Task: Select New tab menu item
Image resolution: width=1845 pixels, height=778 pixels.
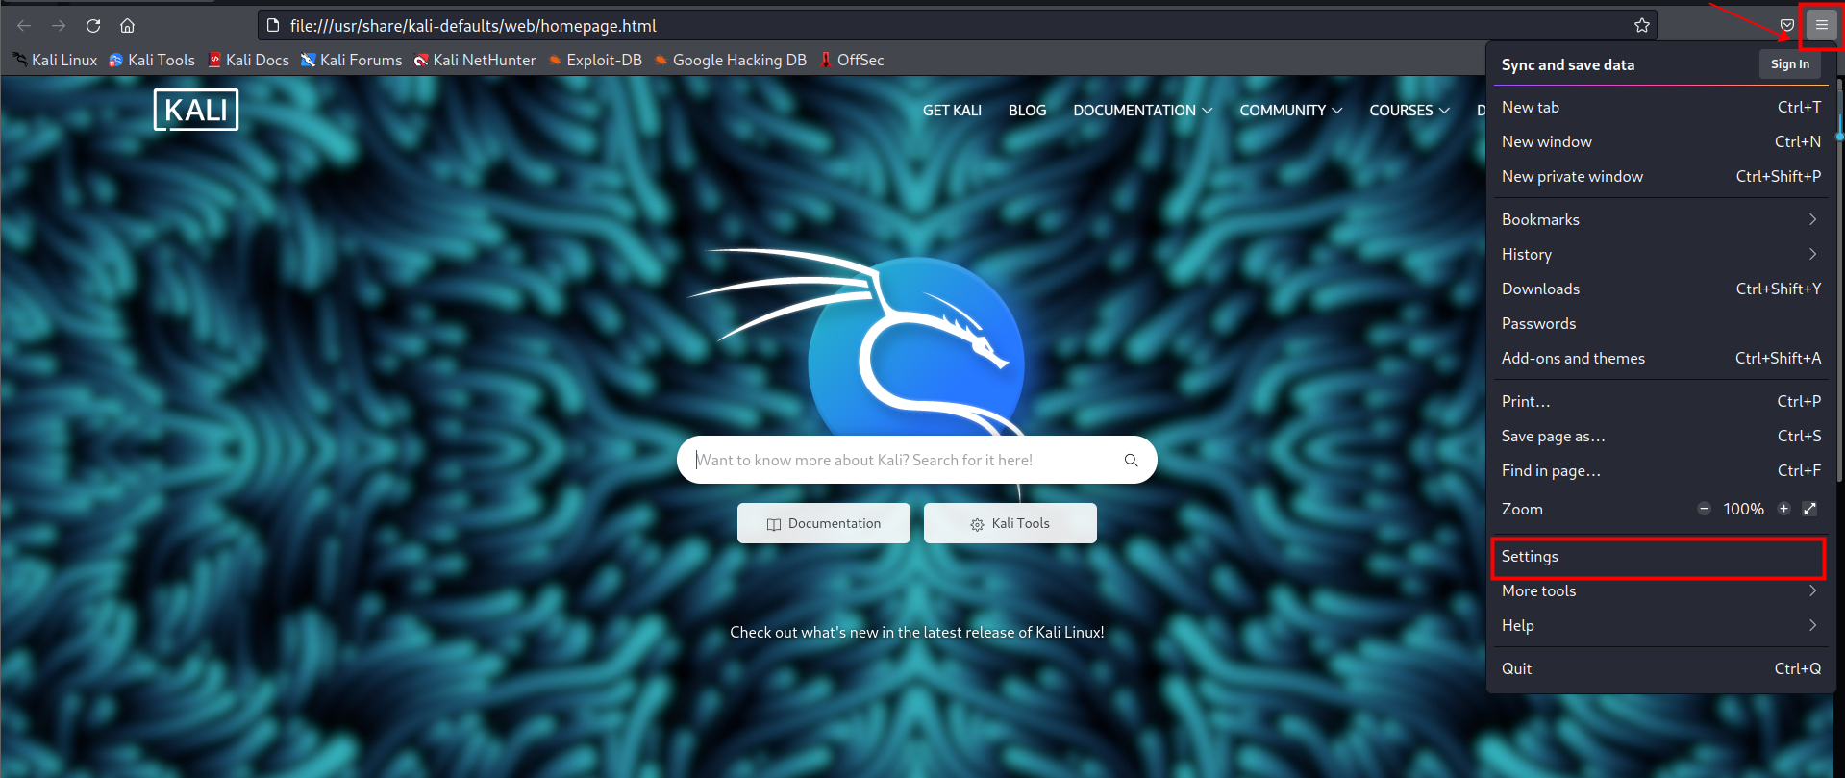Action: (x=1661, y=107)
